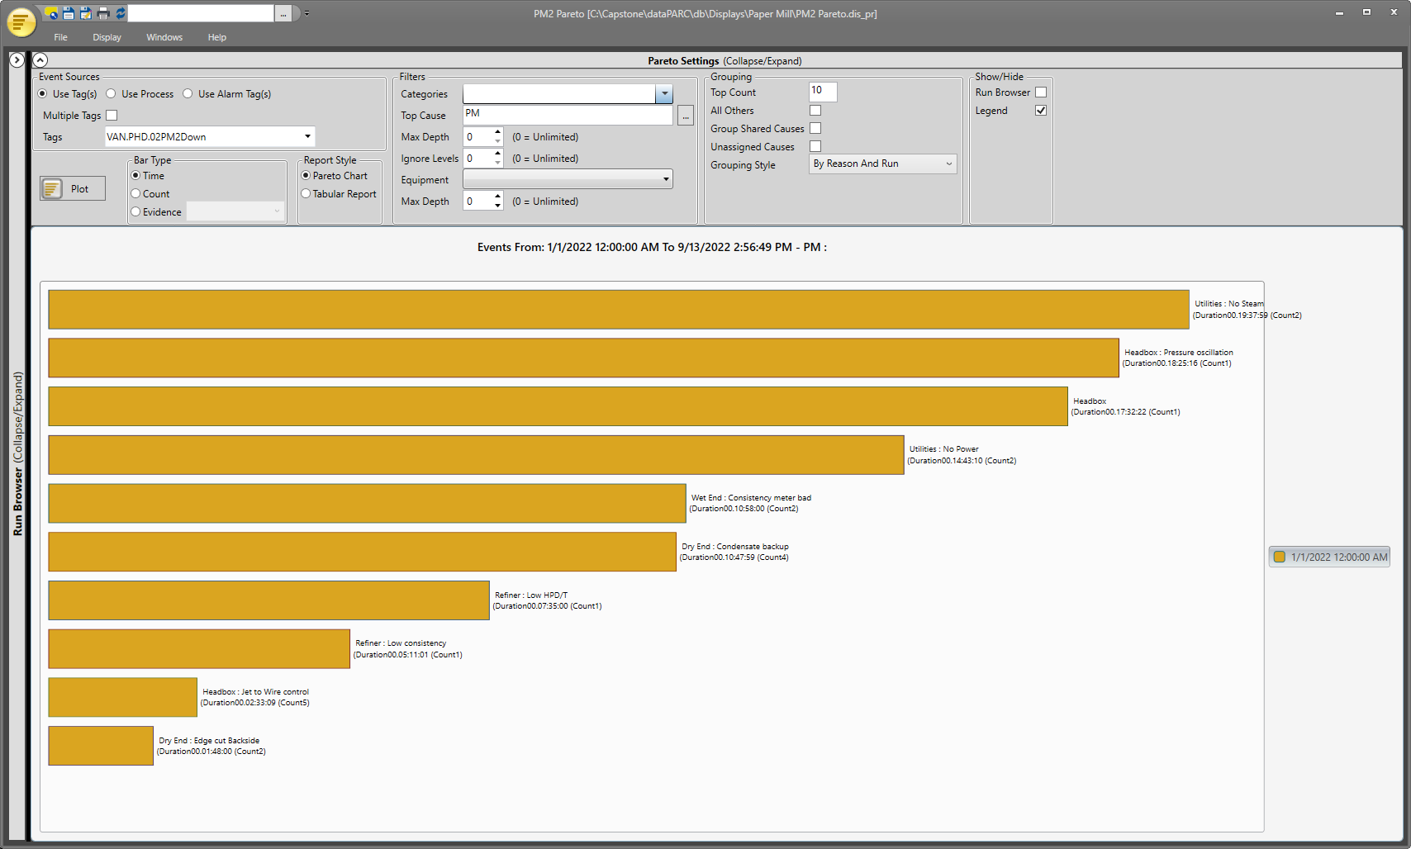Select the Use Process radio button

[111, 94]
